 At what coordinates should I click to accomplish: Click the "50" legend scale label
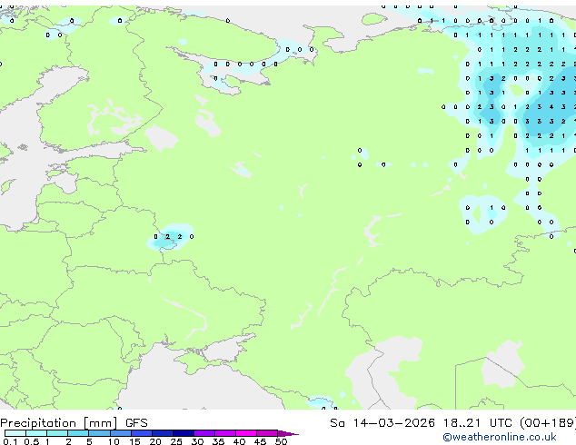coord(281,441)
